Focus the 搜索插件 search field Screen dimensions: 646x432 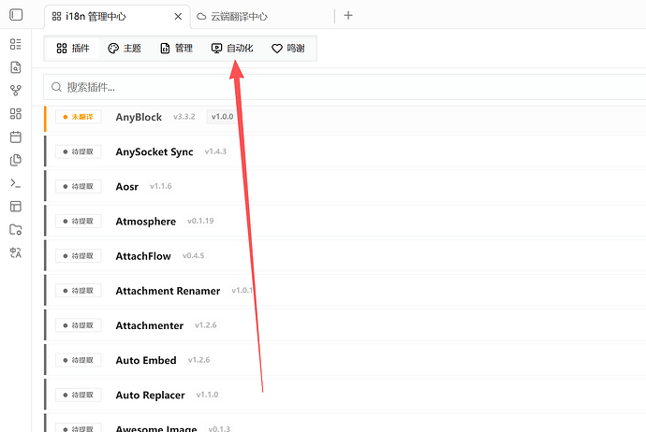345,87
